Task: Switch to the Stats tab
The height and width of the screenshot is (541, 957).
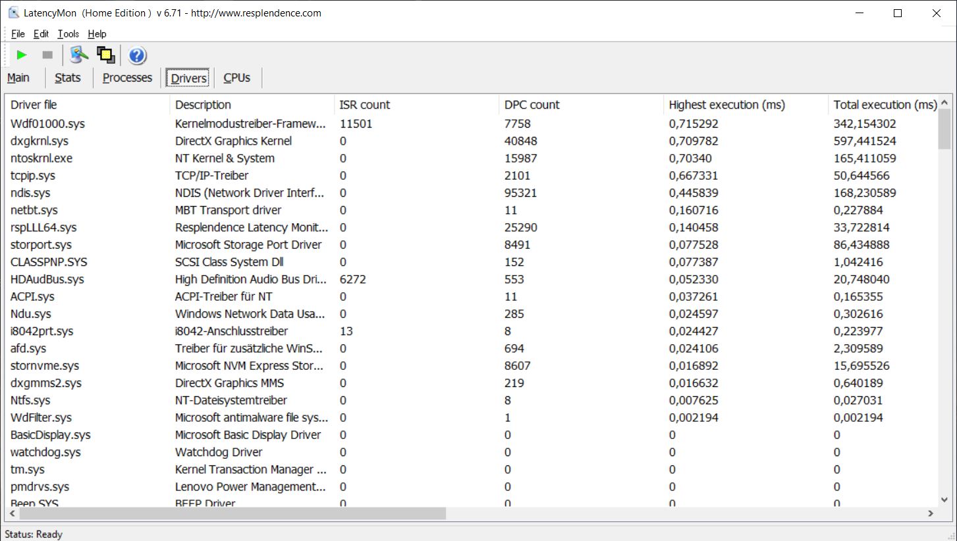Action: pyautogui.click(x=68, y=78)
